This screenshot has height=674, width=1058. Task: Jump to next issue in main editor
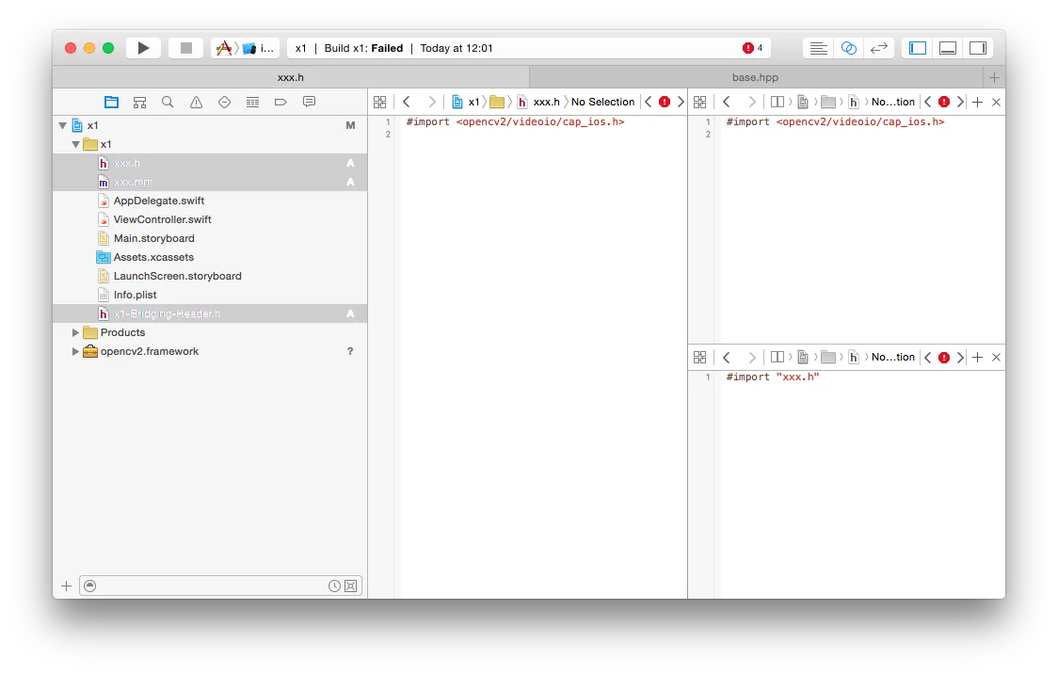click(x=681, y=102)
